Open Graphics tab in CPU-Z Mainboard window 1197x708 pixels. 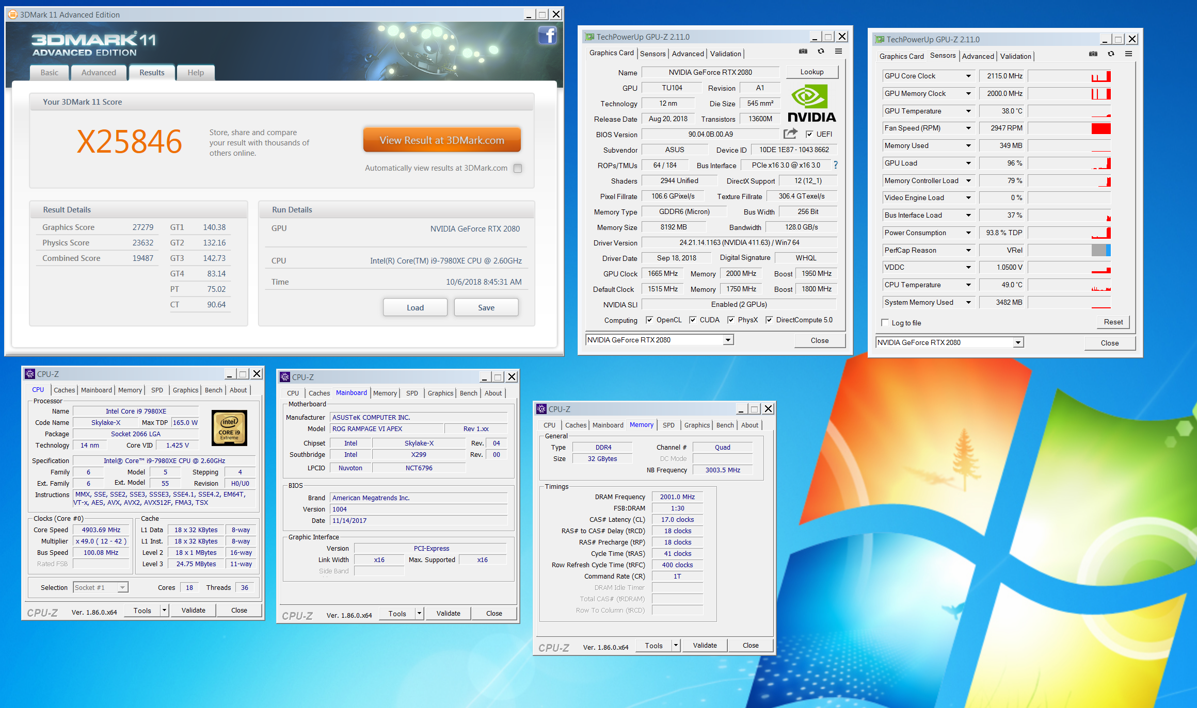coord(440,393)
